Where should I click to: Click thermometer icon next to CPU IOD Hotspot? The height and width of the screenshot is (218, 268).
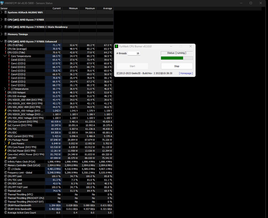[6, 92]
